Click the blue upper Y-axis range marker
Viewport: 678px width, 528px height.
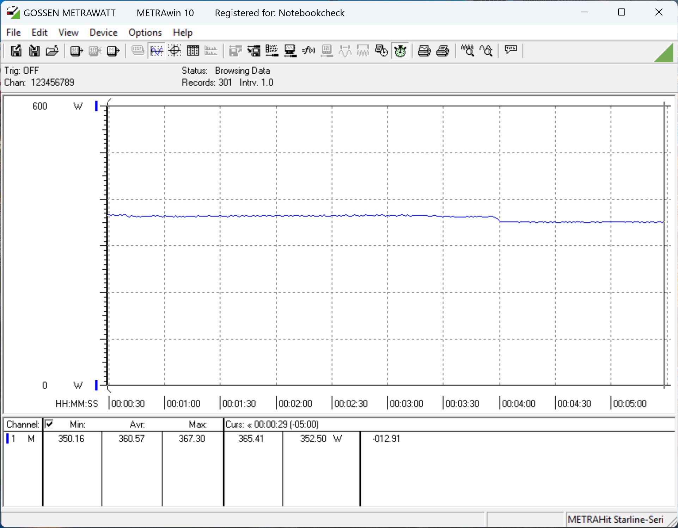96,106
